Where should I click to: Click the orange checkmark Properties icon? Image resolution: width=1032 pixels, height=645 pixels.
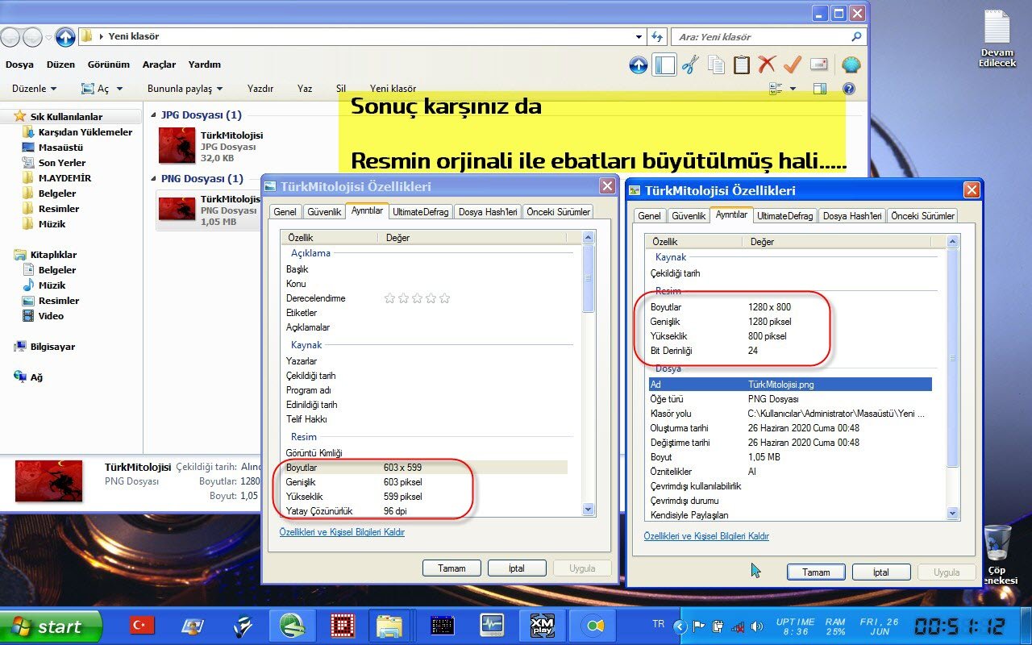click(x=793, y=64)
